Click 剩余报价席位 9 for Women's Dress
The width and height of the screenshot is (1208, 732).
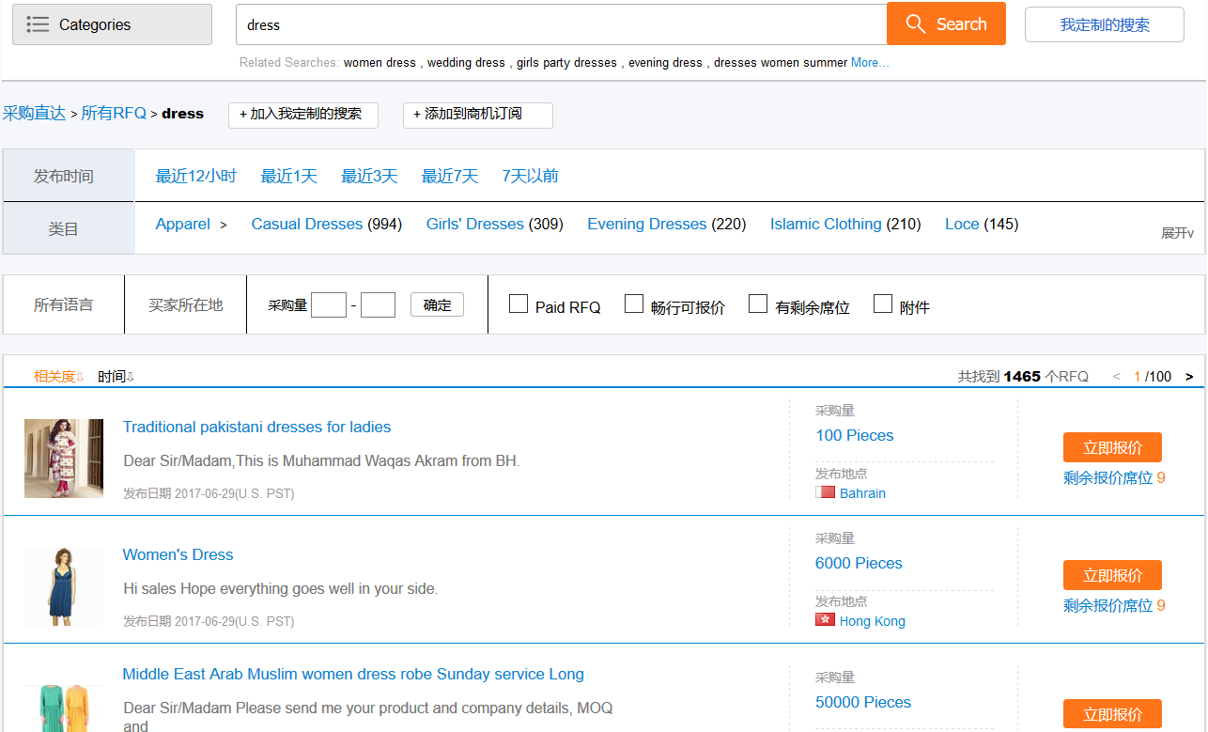coord(1114,605)
